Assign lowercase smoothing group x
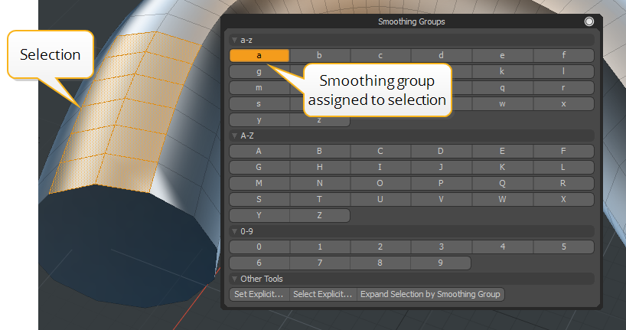Image resolution: width=626 pixels, height=330 pixels. click(563, 103)
